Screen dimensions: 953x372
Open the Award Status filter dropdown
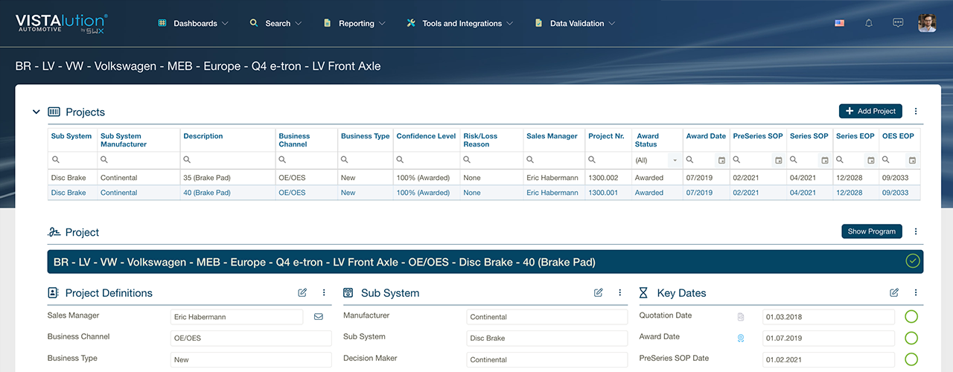pos(674,160)
